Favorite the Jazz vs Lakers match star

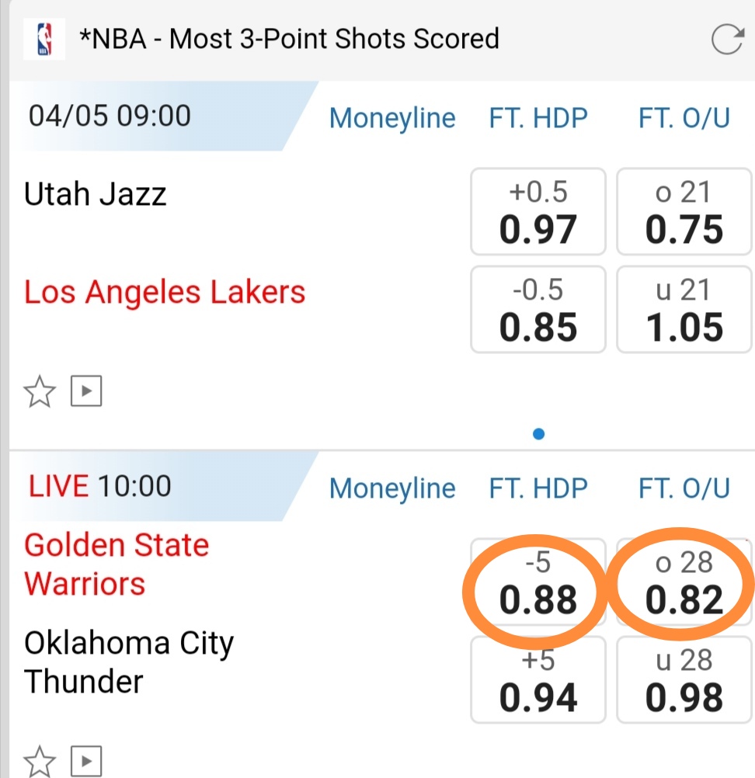click(x=40, y=392)
